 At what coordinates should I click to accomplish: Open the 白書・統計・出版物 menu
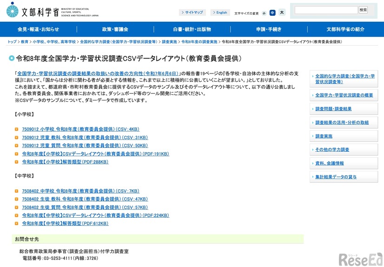(x=192, y=29)
